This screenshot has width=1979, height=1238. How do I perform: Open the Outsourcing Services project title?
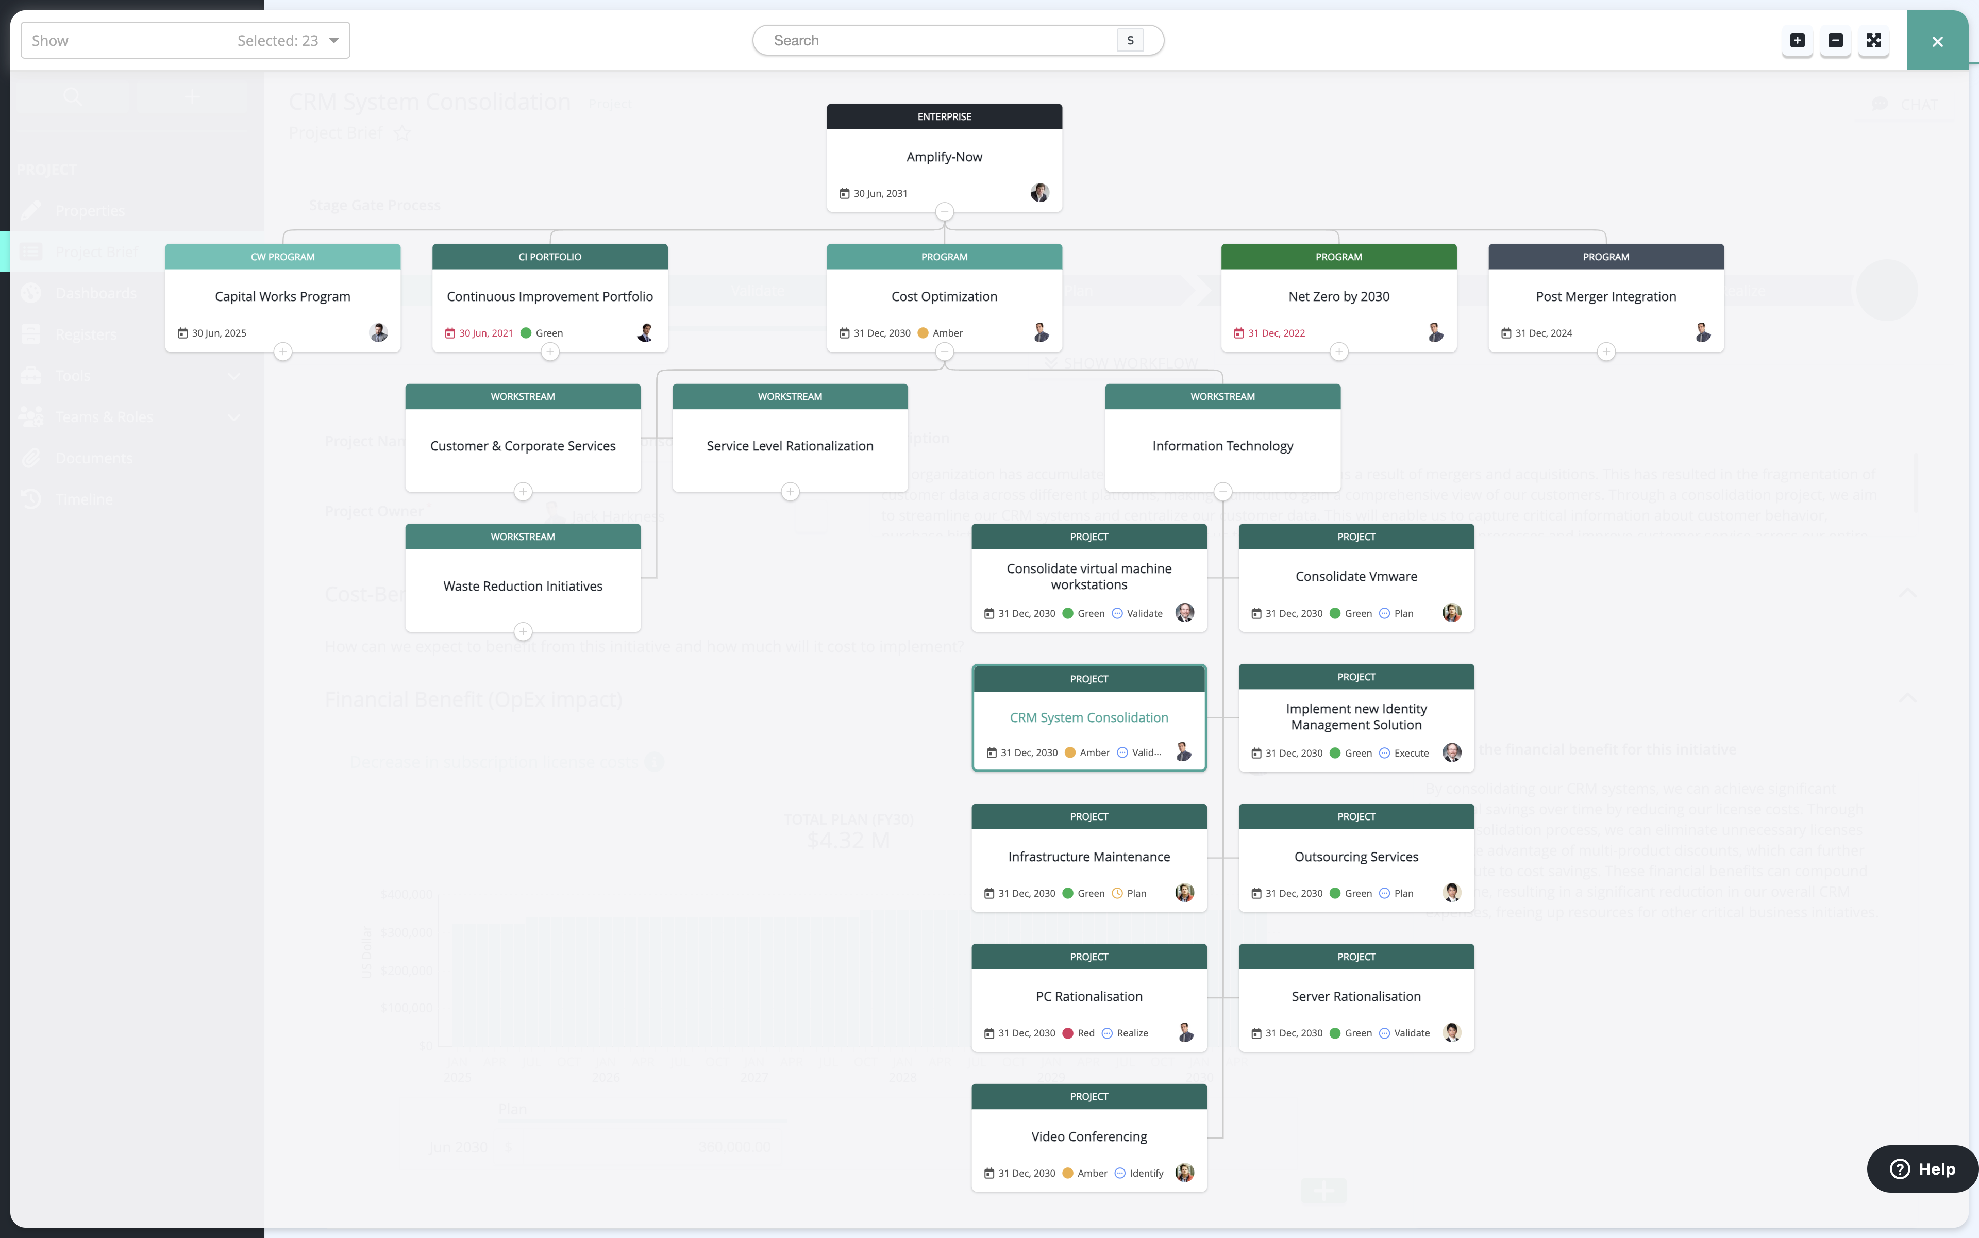(1356, 857)
